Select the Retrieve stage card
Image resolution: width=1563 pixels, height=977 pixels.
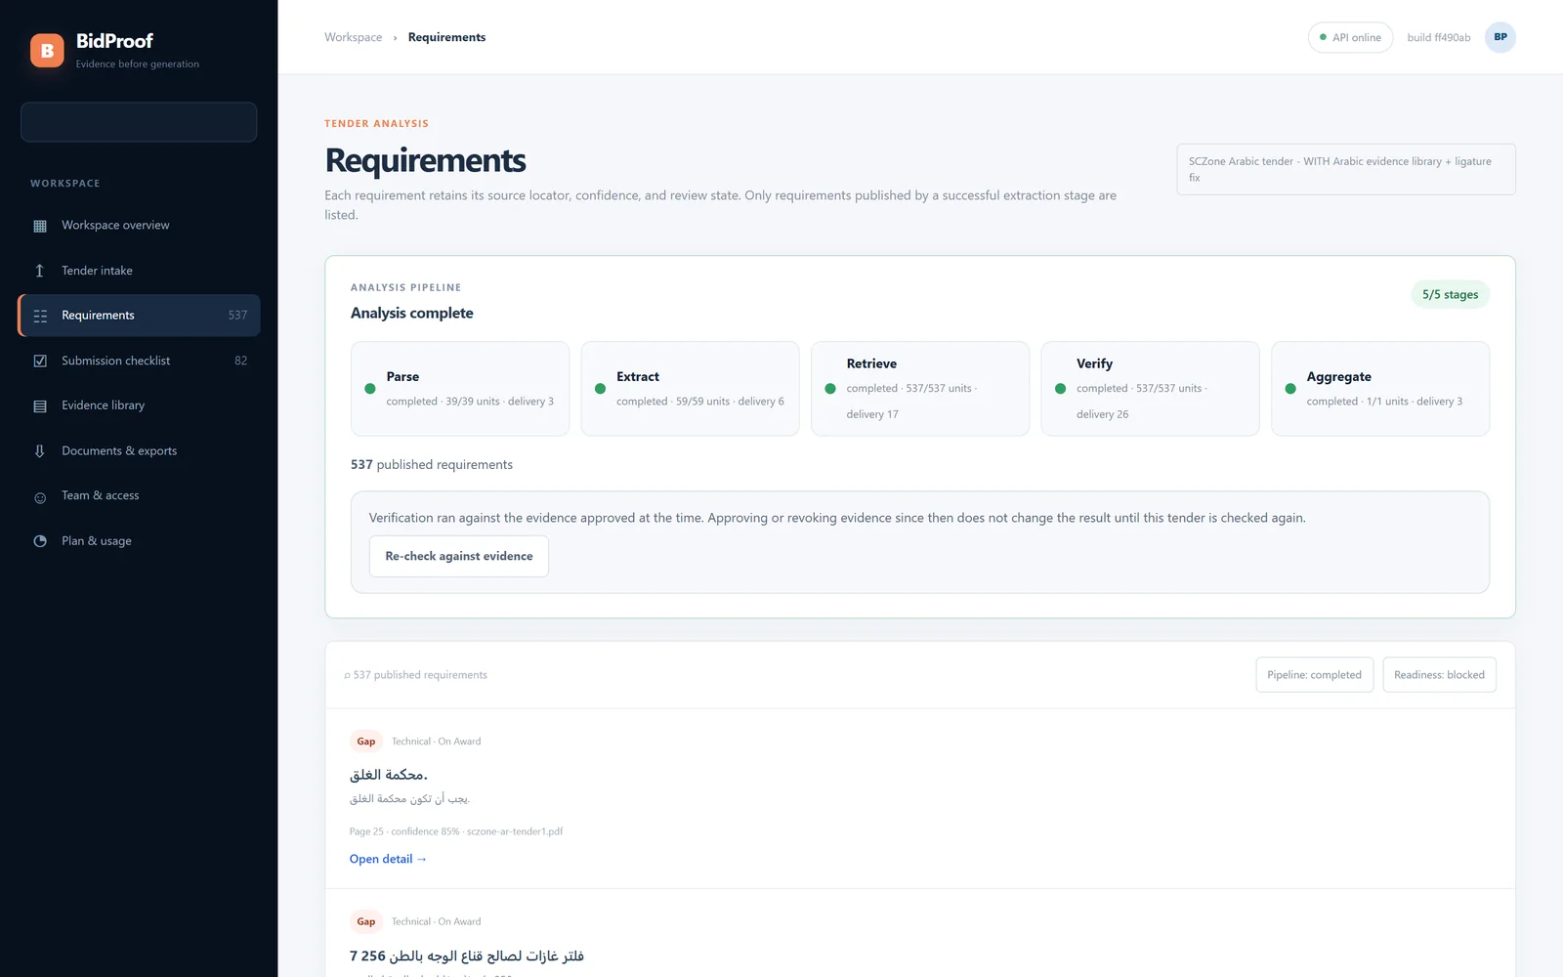(920, 389)
